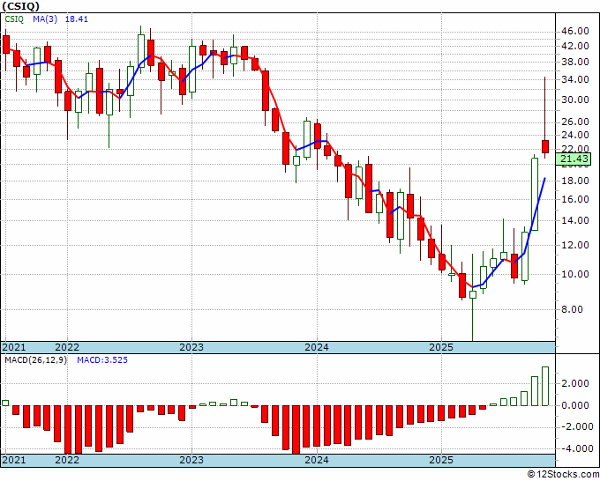The width and height of the screenshot is (600, 481).
Task: Click the MACD:3.525 value label
Action: click(102, 360)
